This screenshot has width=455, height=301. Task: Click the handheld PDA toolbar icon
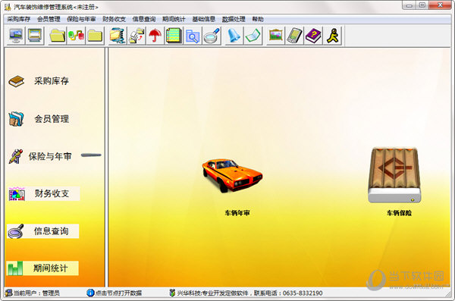pyautogui.click(x=294, y=36)
